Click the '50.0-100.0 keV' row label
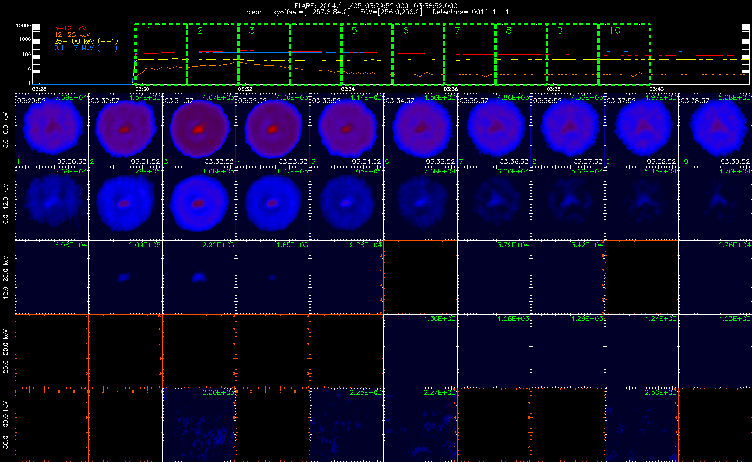752x462 pixels. 6,425
